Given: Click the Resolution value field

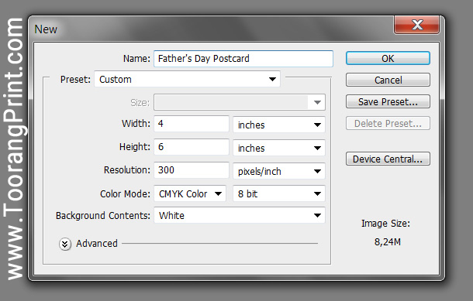Looking at the screenshot, I should tap(192, 170).
